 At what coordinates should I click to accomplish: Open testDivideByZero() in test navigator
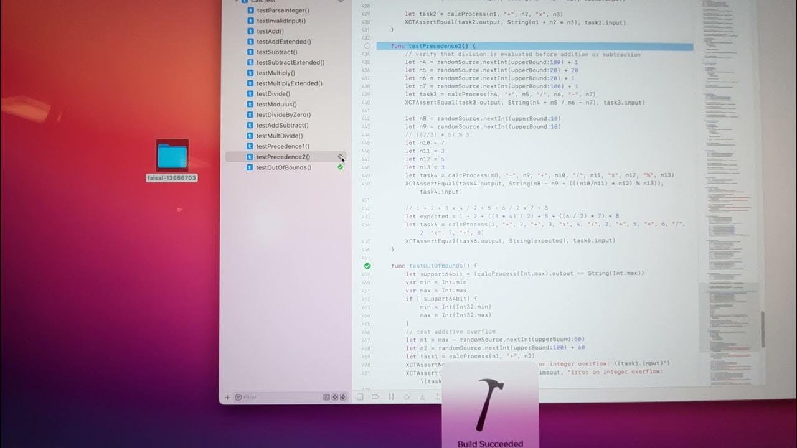(283, 114)
